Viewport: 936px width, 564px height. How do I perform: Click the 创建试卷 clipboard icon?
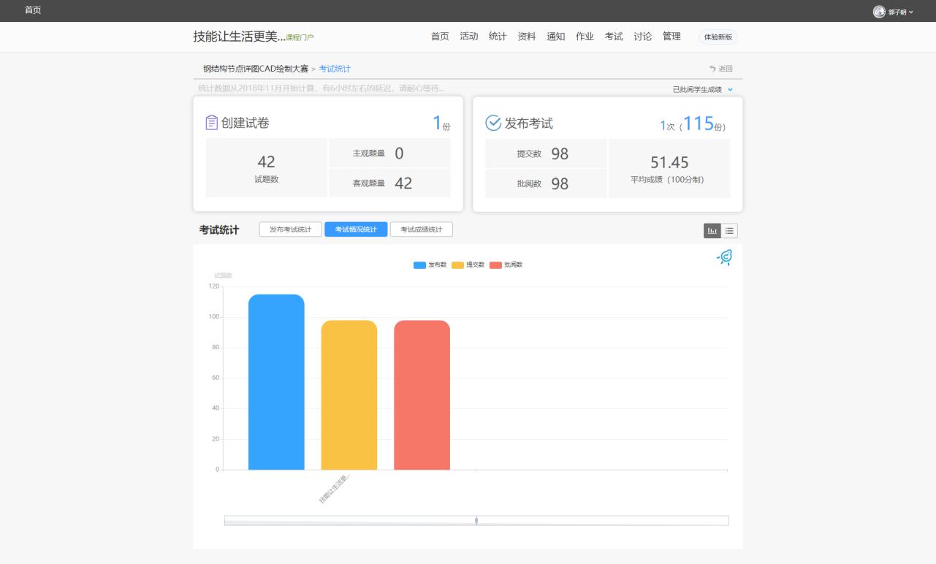click(211, 123)
